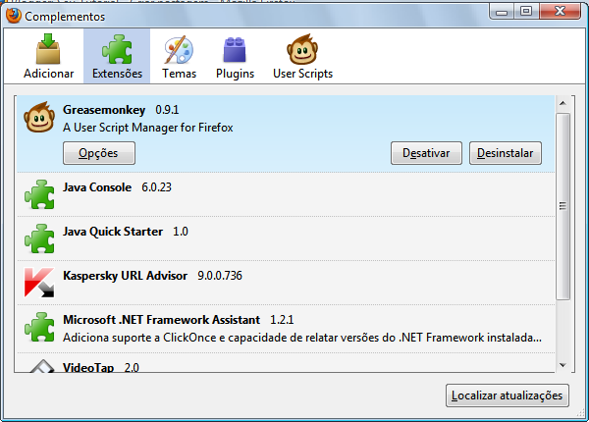The image size is (589, 422).
Task: Click the Java Quick Starter puzzle icon
Action: click(x=39, y=238)
